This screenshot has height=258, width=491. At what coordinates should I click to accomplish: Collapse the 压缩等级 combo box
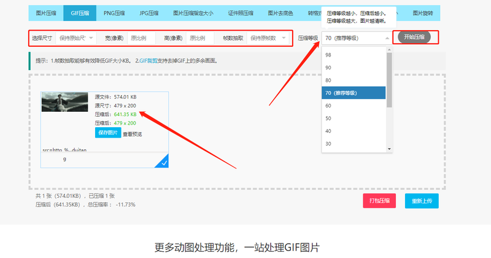[357, 38]
